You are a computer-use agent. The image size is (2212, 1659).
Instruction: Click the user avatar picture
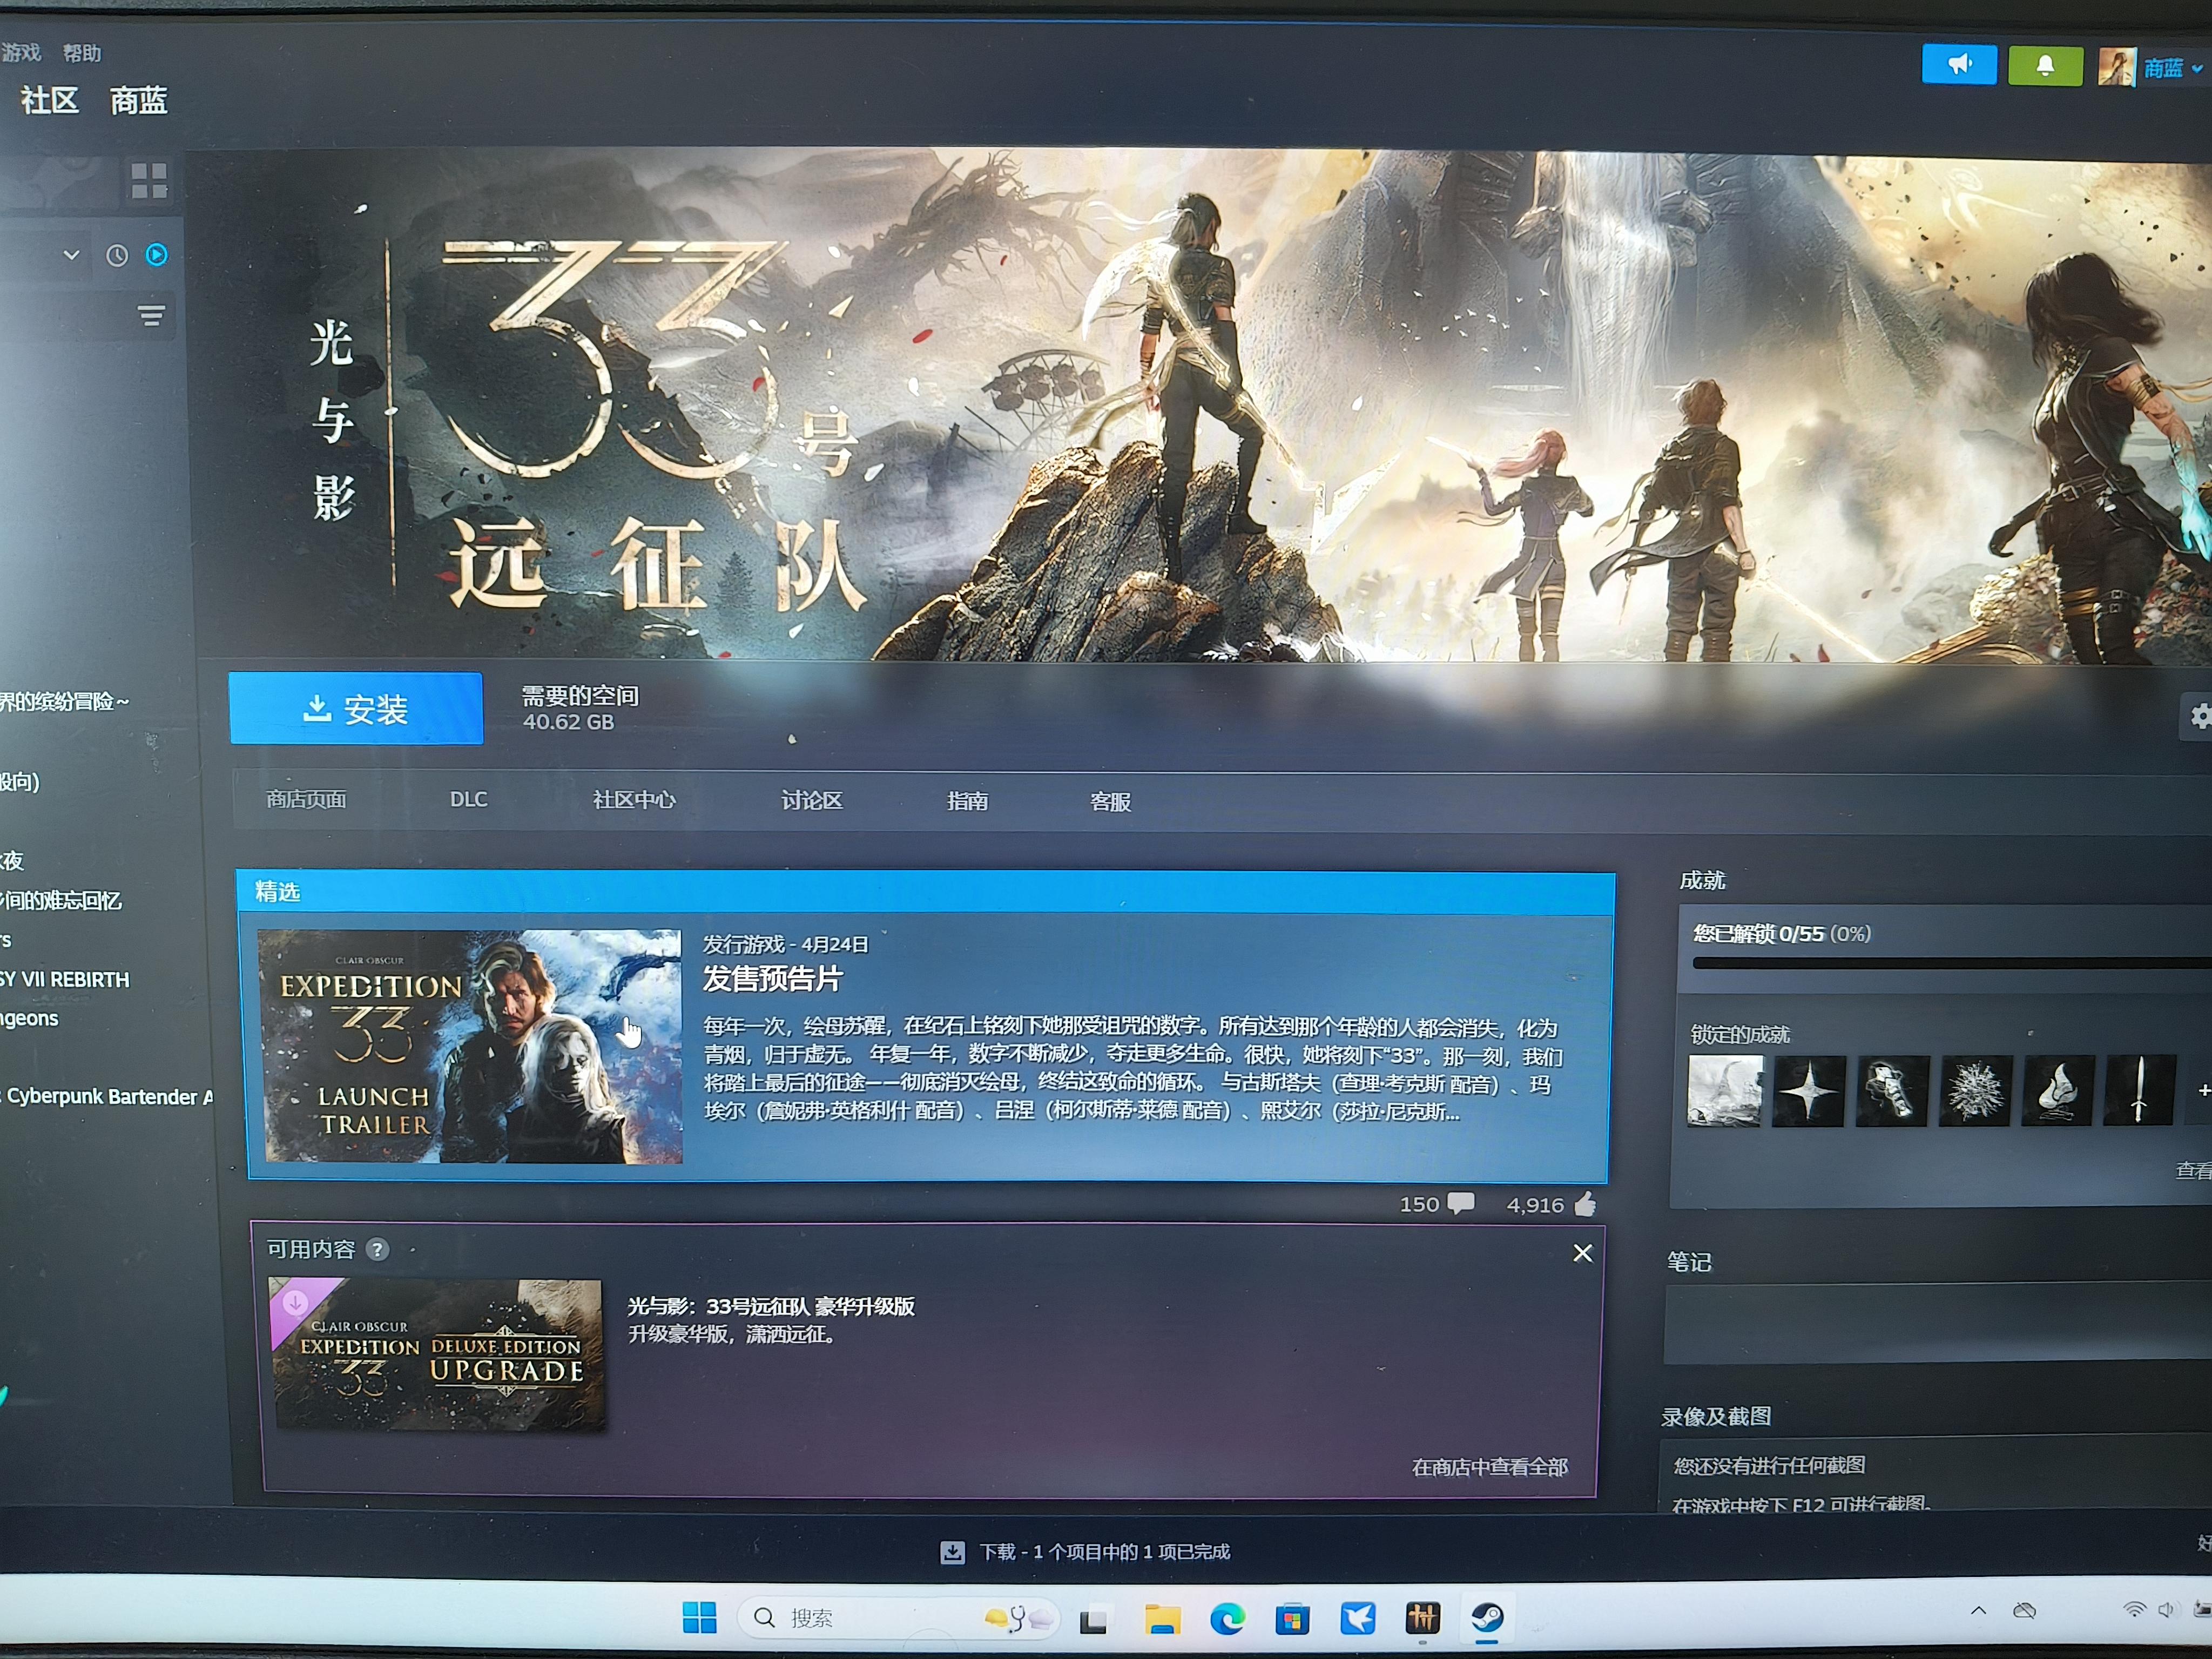coord(2116,68)
